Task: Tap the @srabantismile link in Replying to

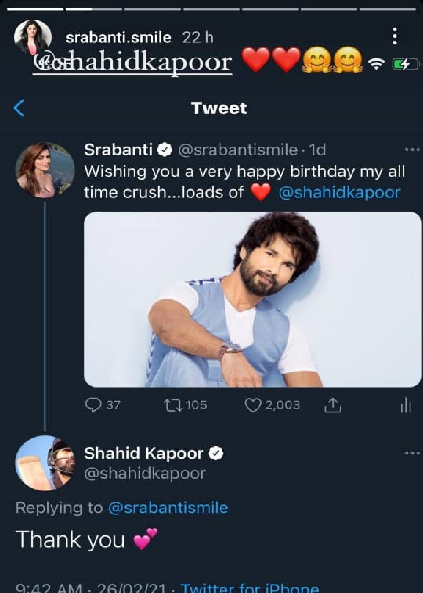Action: tap(168, 507)
